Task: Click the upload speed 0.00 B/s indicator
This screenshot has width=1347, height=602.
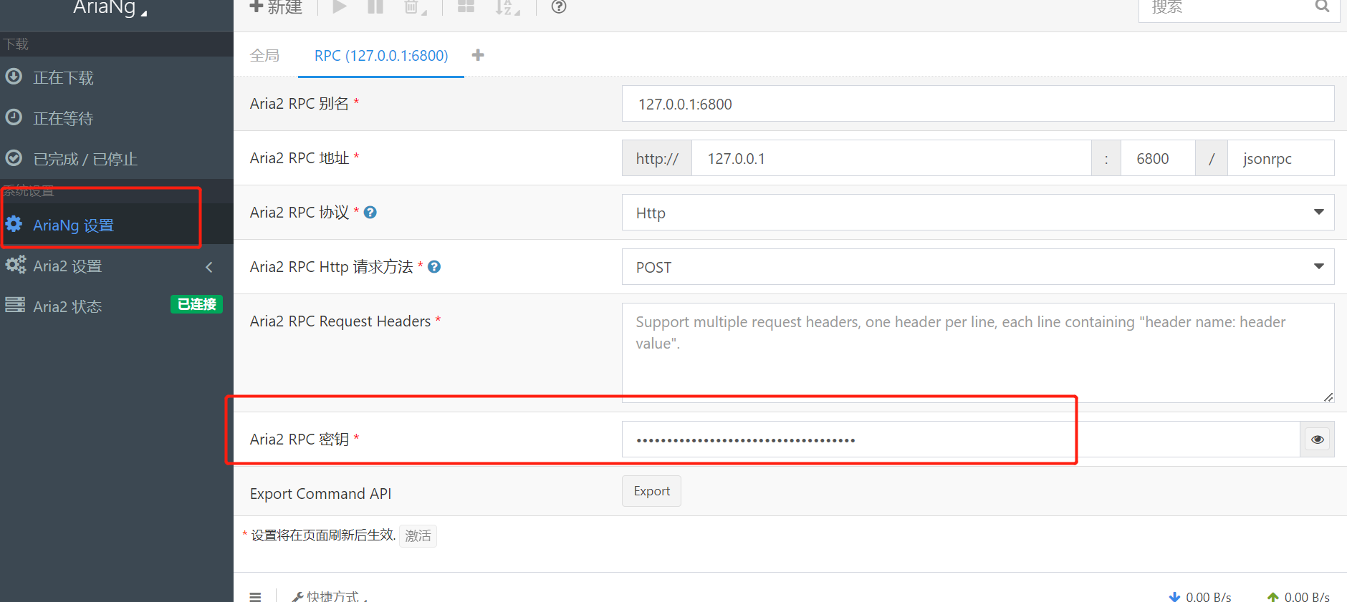Action: pos(1298,596)
